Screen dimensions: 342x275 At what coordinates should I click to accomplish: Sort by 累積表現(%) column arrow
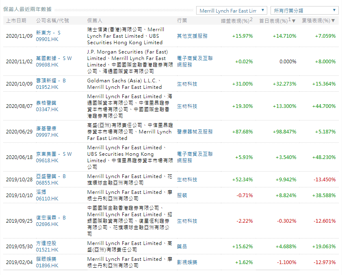[x=333, y=21]
